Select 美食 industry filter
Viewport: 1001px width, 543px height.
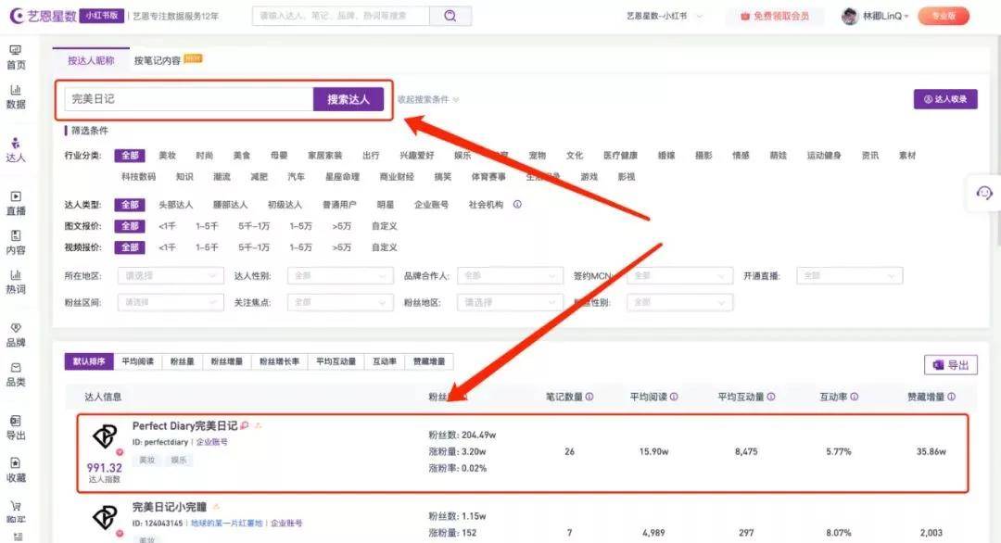coord(242,156)
